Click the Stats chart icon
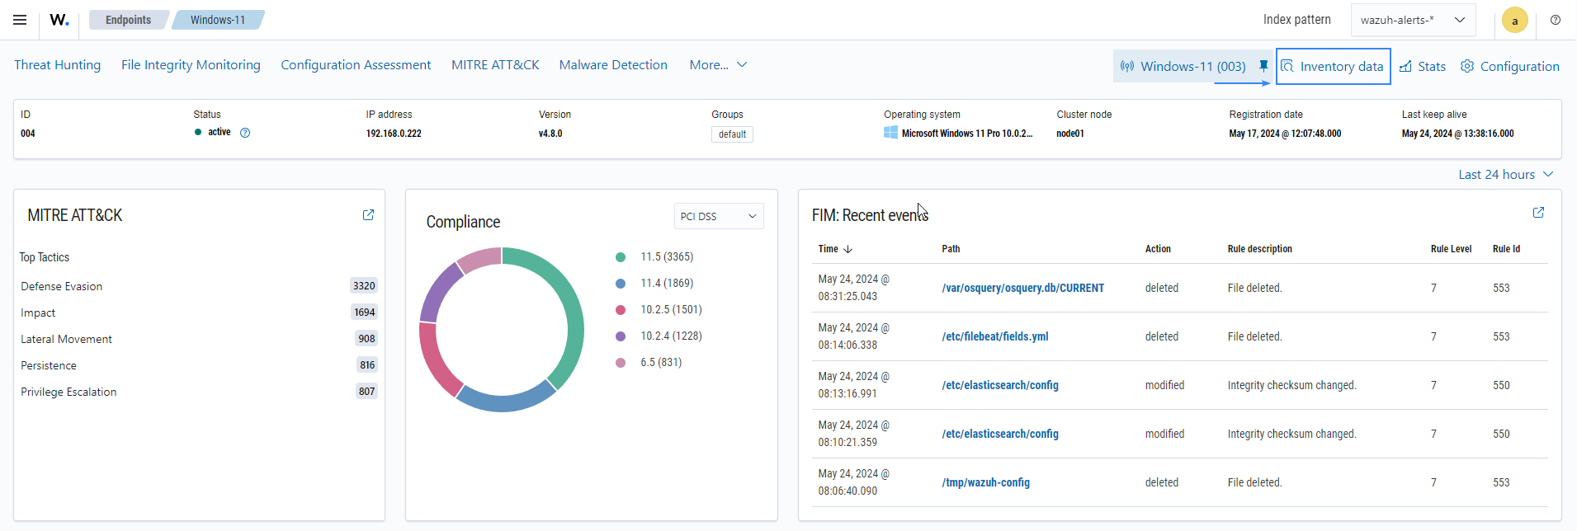 click(x=1405, y=67)
